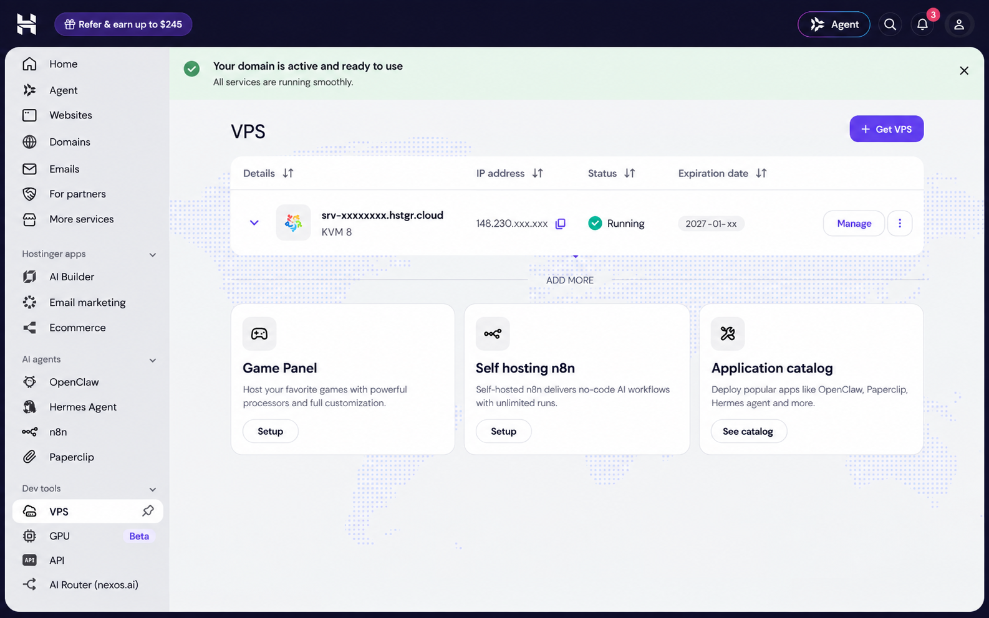Click the Emails envelope icon
Viewport: 989px width, 618px height.
coord(29,169)
